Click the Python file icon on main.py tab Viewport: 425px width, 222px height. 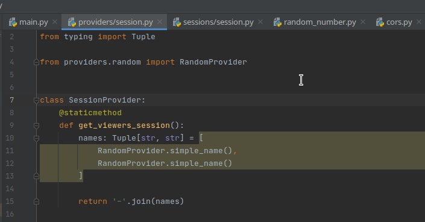[x=13, y=22]
